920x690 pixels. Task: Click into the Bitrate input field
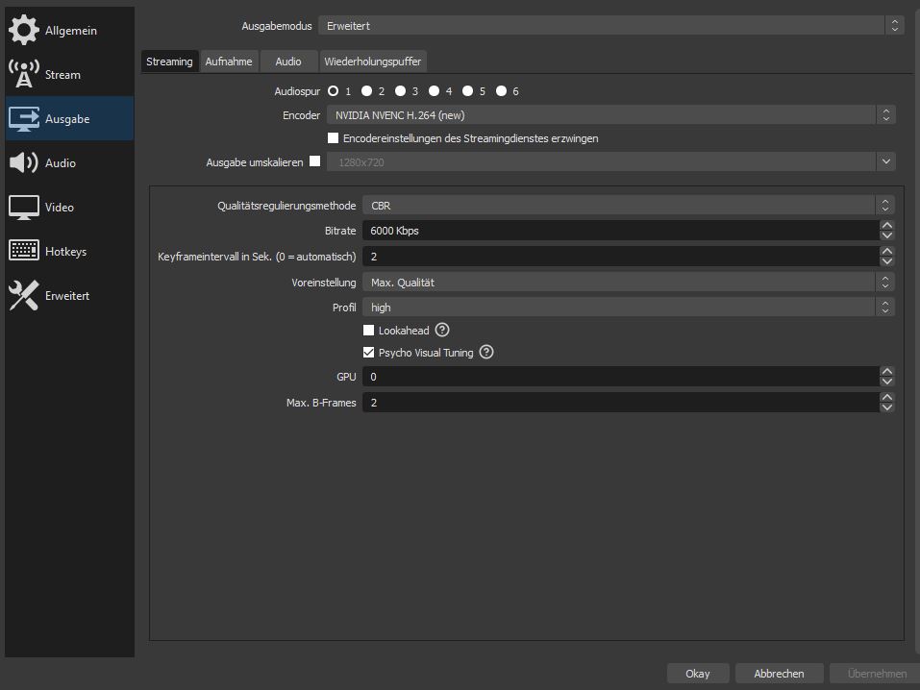620,231
